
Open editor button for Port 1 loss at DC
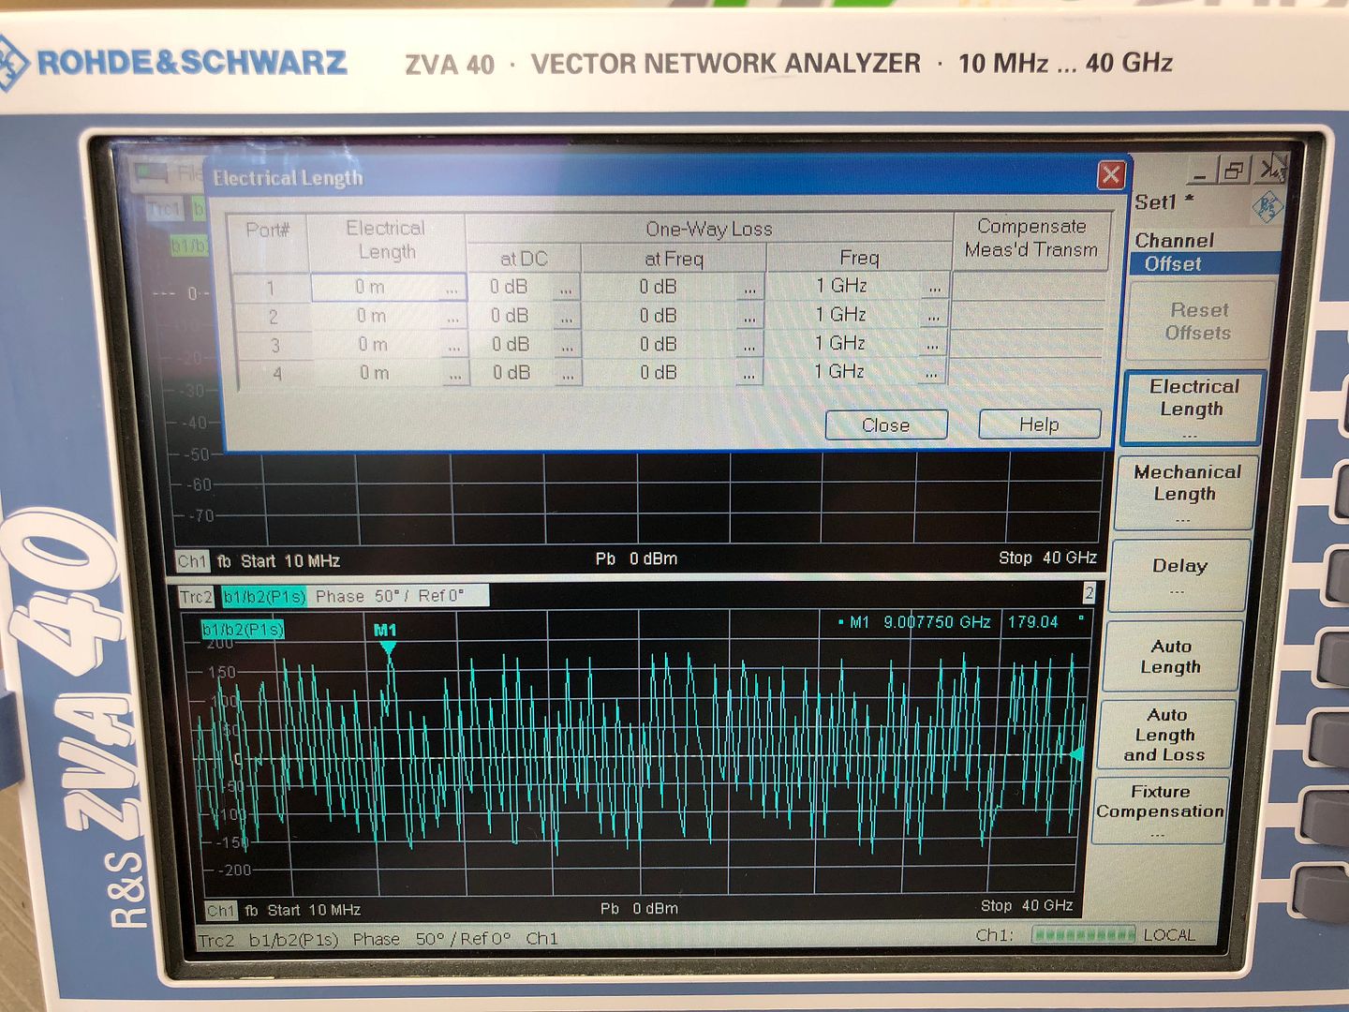point(566,289)
